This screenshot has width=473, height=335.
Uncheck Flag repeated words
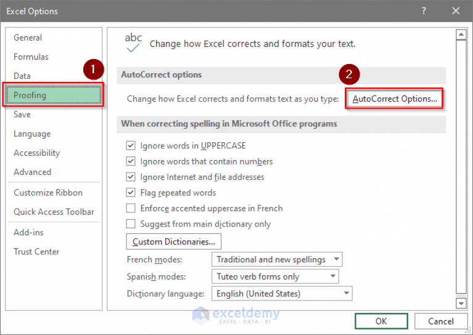131,193
